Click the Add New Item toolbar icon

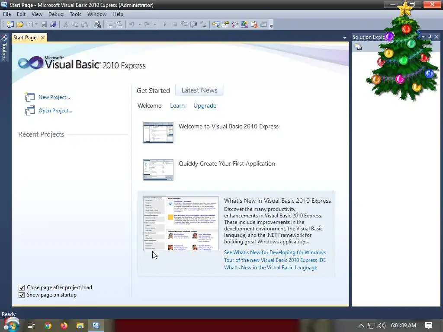pyautogui.click(x=29, y=25)
